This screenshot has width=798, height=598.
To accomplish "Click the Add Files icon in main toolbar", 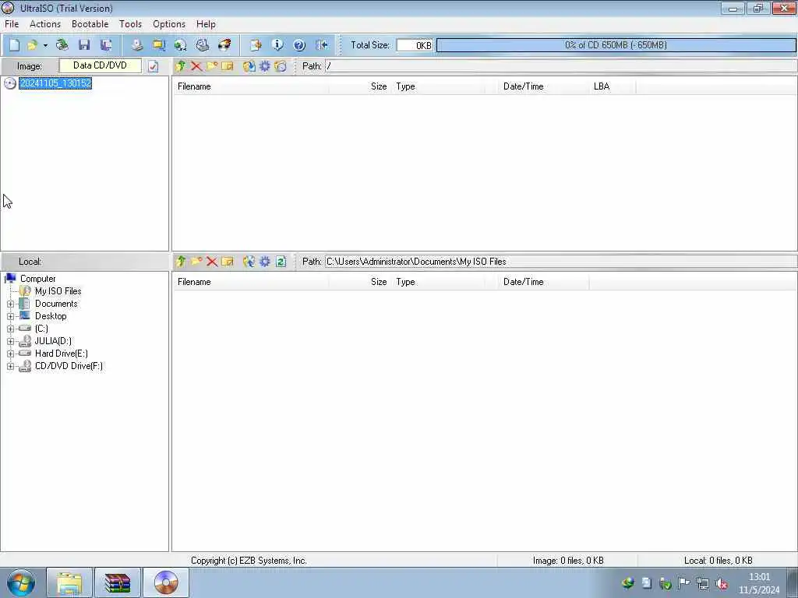I will tap(256, 45).
